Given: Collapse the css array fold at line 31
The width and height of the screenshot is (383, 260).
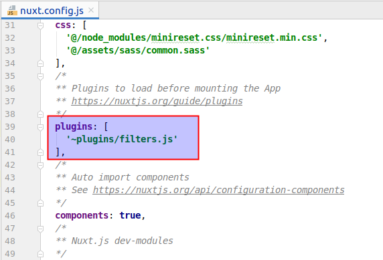Looking at the screenshot, I should [x=41, y=25].
